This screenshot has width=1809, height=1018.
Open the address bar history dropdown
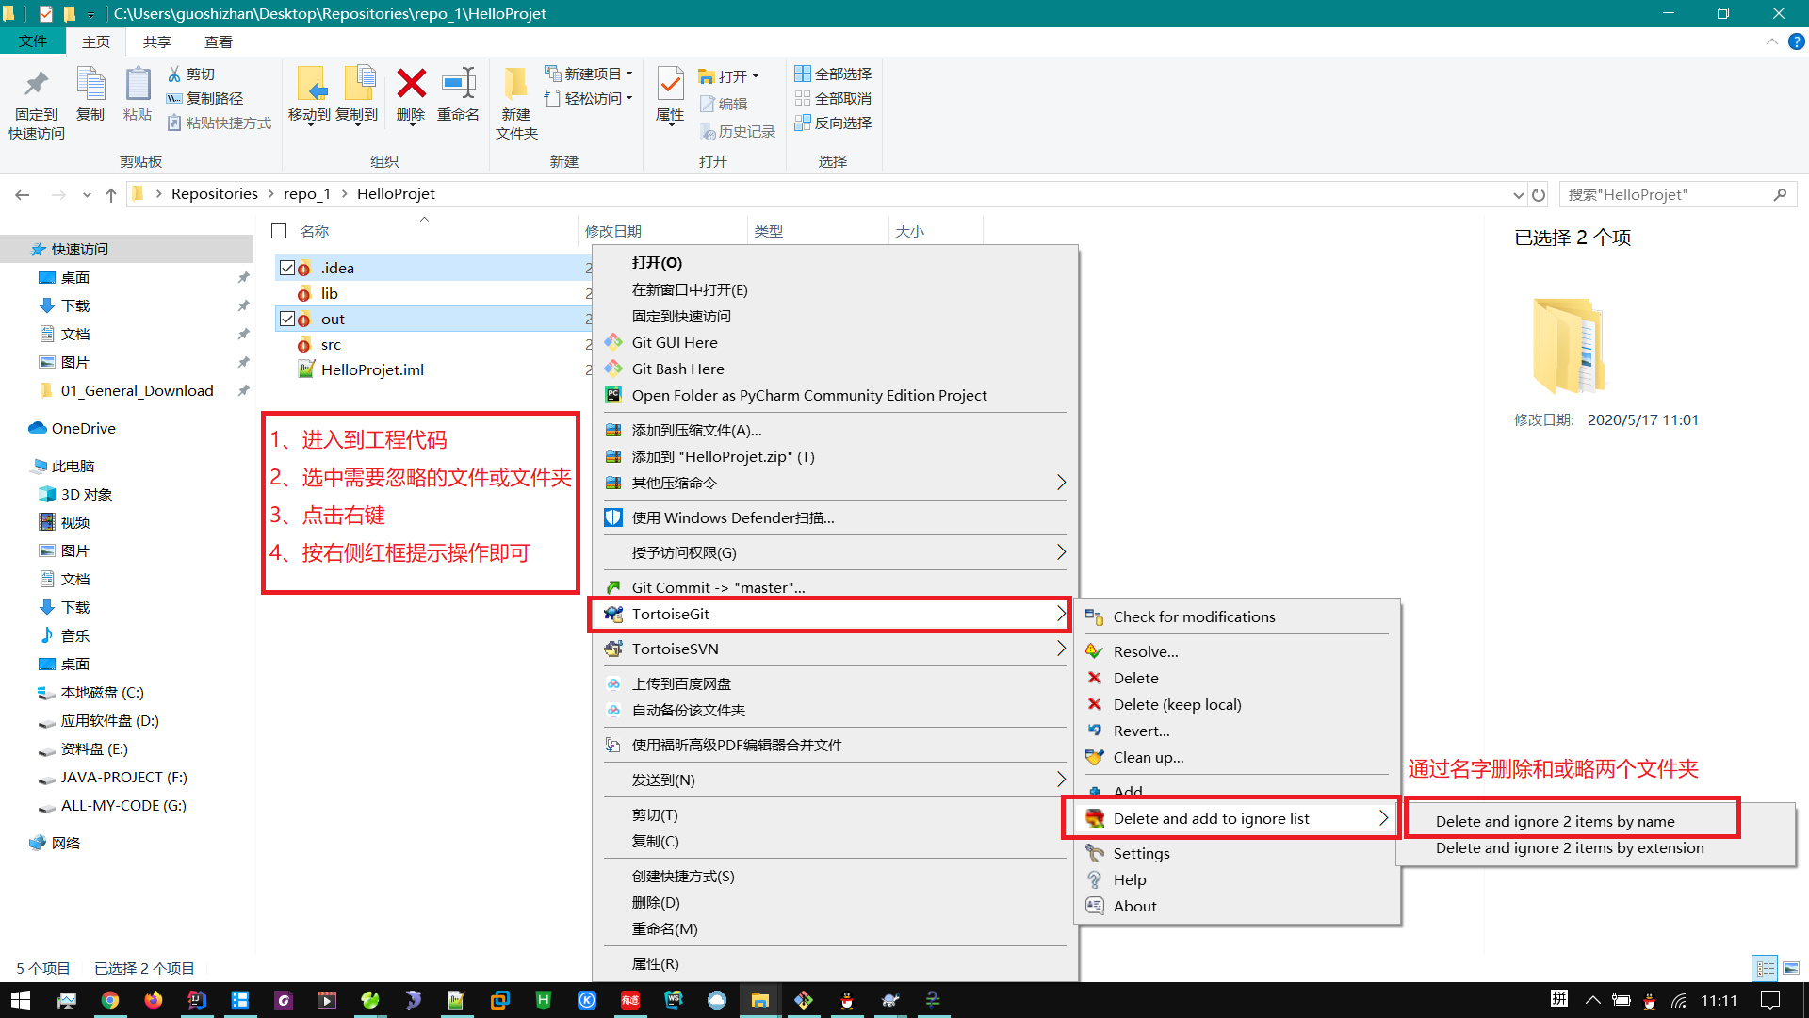tap(1518, 195)
